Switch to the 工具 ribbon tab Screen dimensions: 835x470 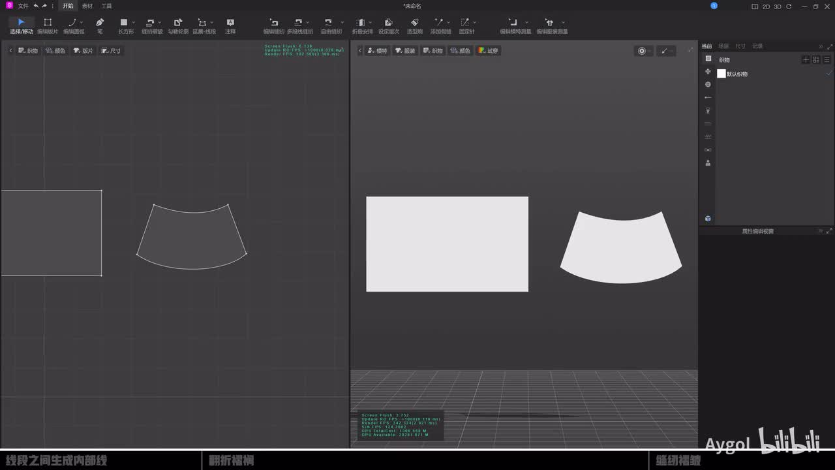point(106,6)
